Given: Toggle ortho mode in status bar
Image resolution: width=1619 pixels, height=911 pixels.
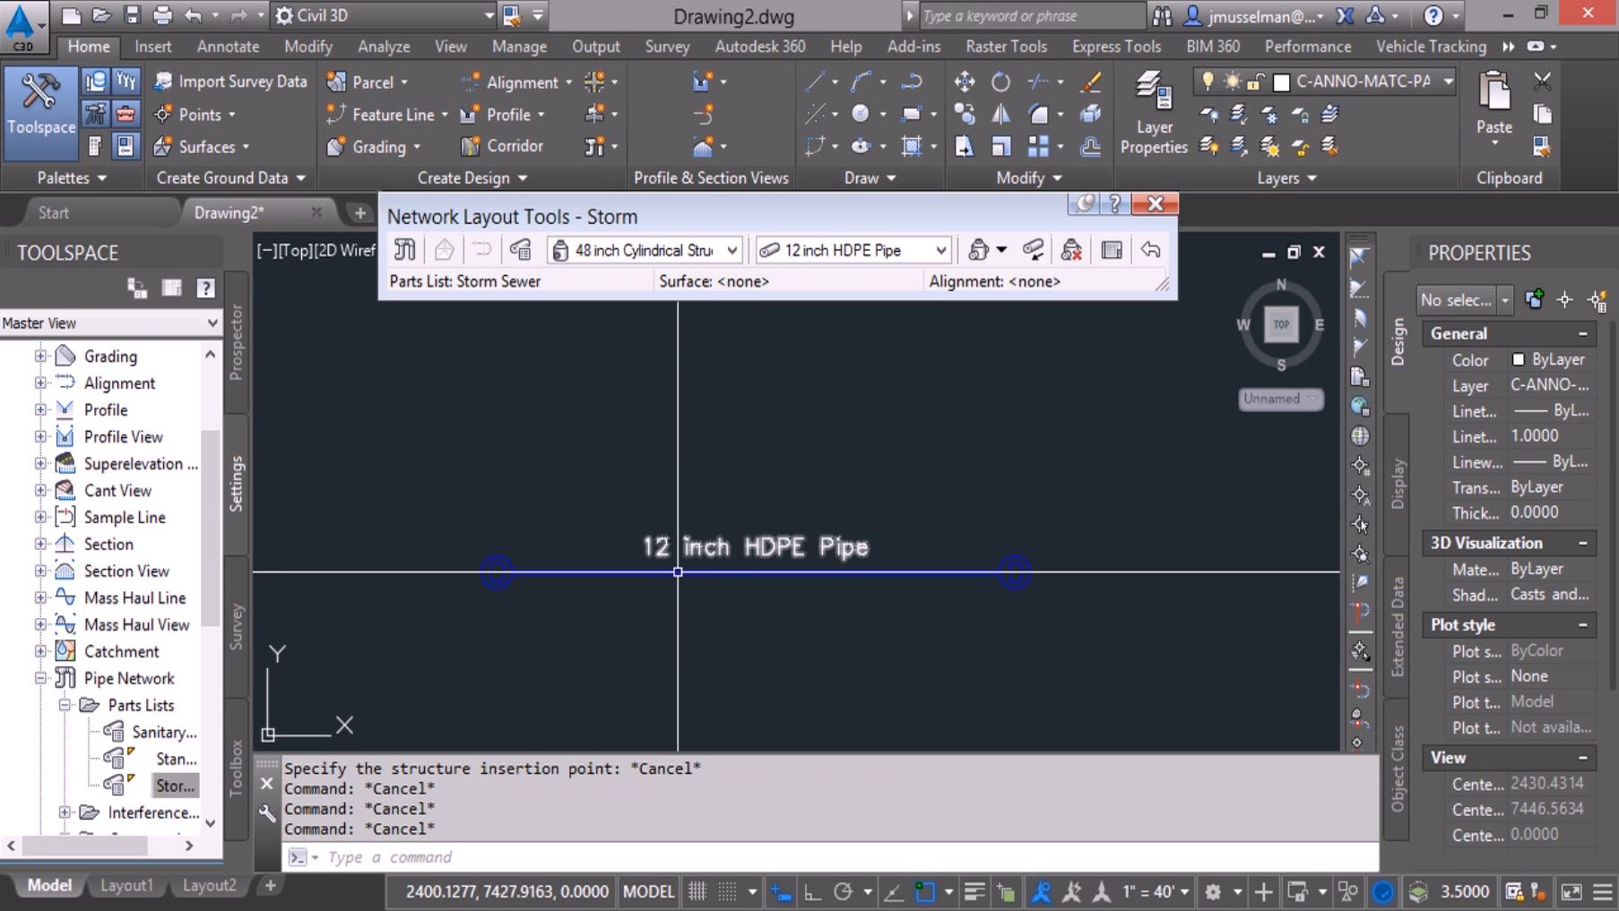Looking at the screenshot, I should [x=812, y=891].
